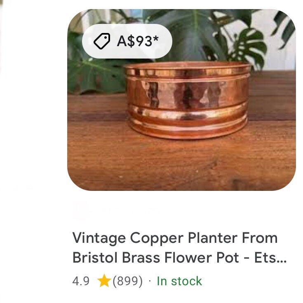Click the separator dot before In stock
This screenshot has height=303, width=303.
click(150, 281)
